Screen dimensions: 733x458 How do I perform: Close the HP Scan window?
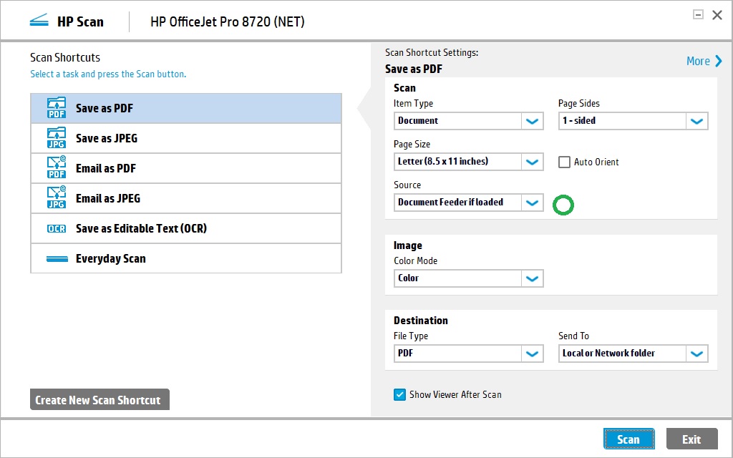[717, 15]
